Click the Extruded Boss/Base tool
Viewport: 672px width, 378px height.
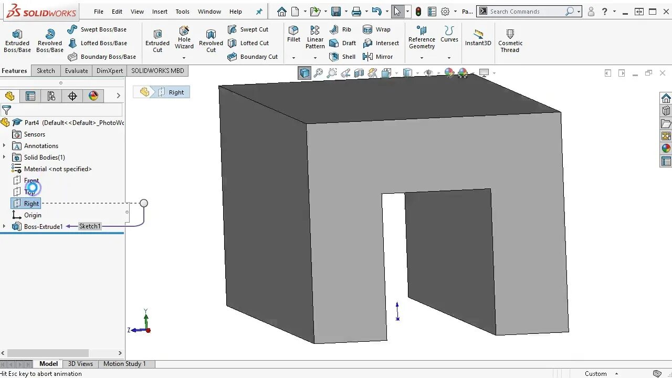(x=17, y=41)
